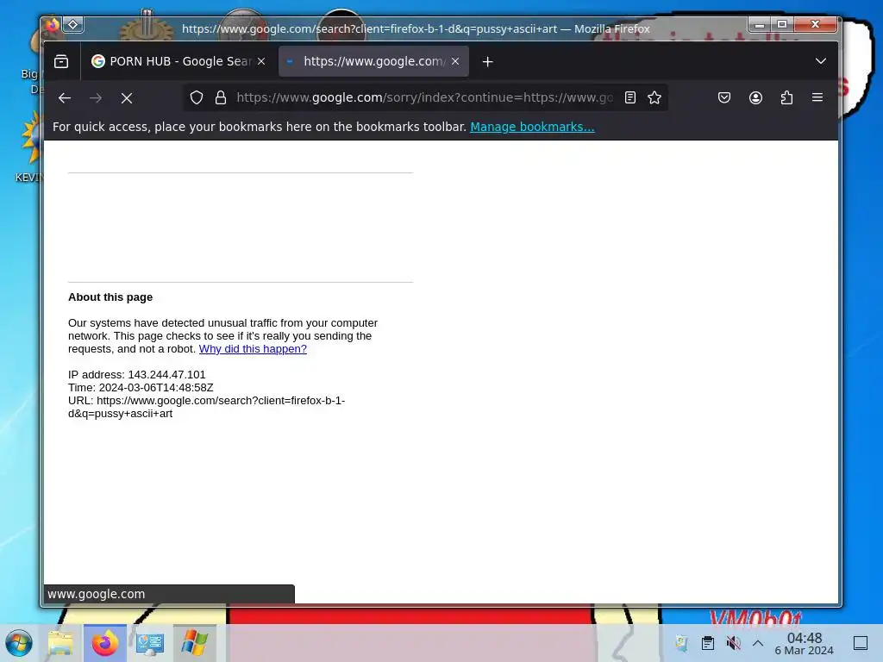Open 'Why did this happen?' link
This screenshot has height=662, width=883.
click(x=253, y=349)
